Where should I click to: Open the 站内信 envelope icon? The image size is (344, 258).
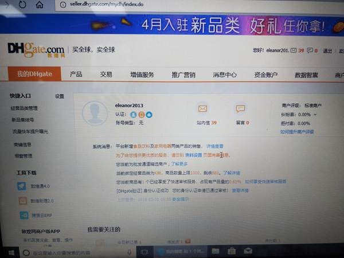pyautogui.click(x=202, y=108)
